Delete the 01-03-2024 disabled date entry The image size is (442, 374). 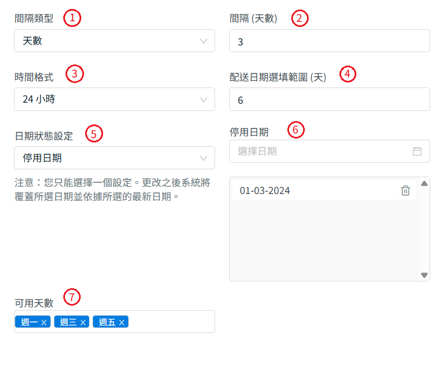point(406,191)
